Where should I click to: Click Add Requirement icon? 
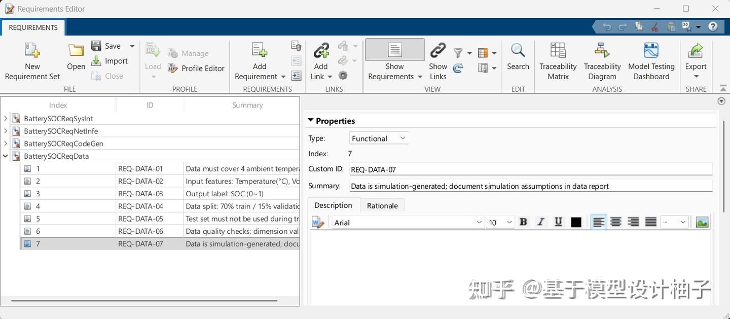click(260, 50)
